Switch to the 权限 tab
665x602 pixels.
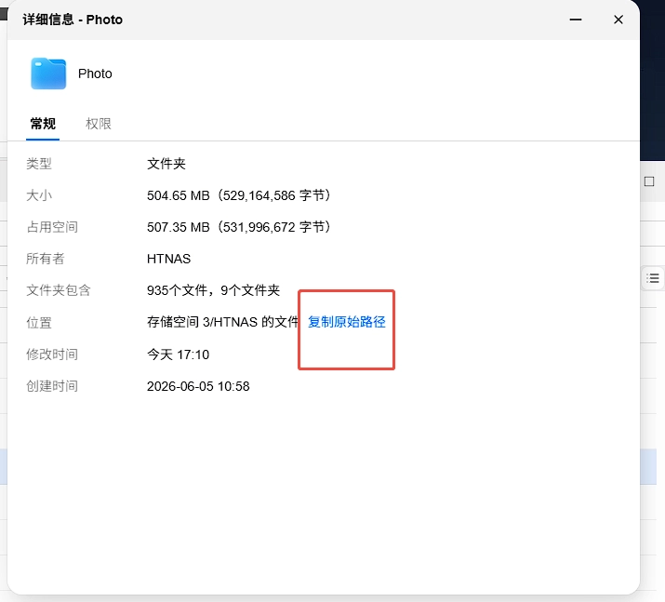pyautogui.click(x=99, y=124)
